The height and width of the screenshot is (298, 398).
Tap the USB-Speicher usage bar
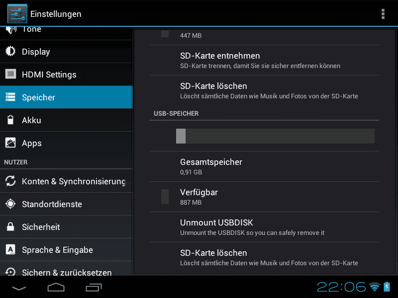(275, 136)
